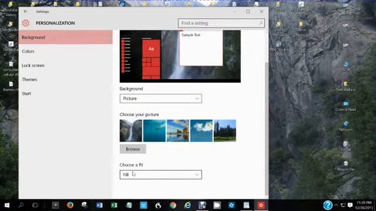Select the Youtube Videos desktop folder

(11, 9)
